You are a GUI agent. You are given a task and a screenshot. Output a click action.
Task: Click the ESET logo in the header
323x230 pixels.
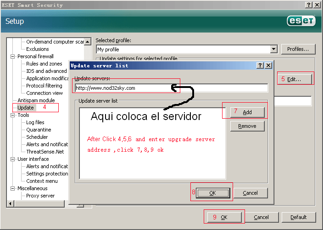coord(301,21)
